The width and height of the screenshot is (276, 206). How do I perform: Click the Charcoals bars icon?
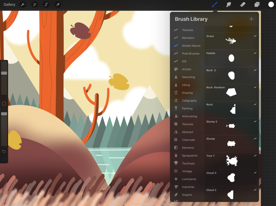pos(176,140)
